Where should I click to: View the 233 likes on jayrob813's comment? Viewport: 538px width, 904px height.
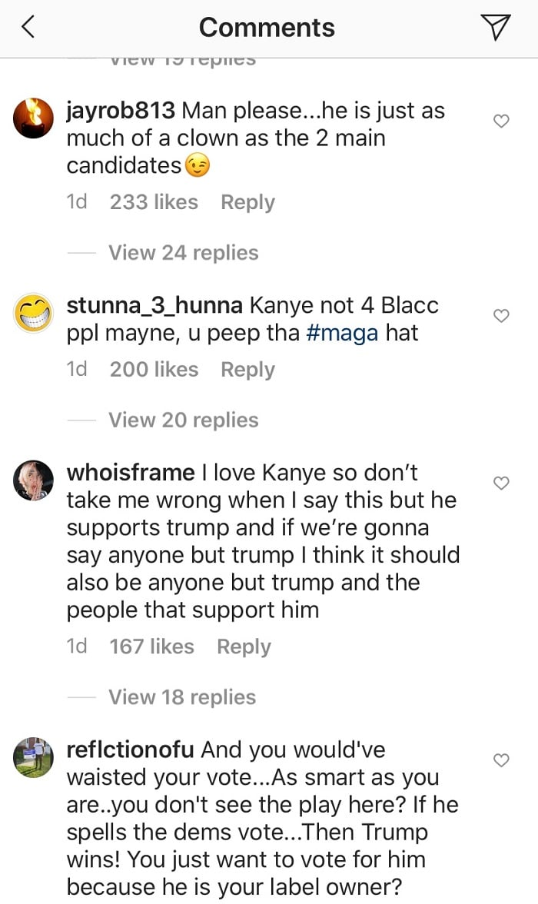(154, 202)
